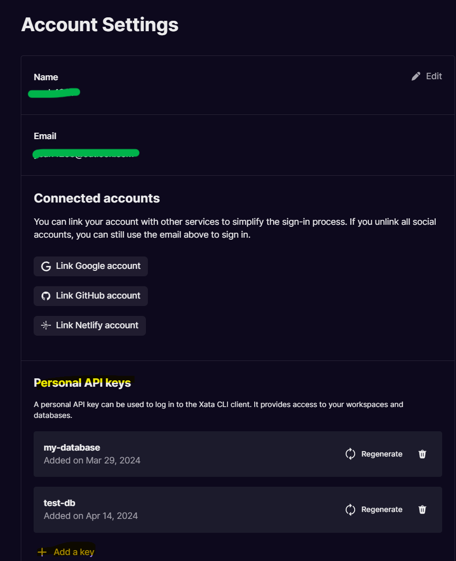The image size is (456, 561).
Task: Click Regenerate text for test-db key
Action: point(382,510)
